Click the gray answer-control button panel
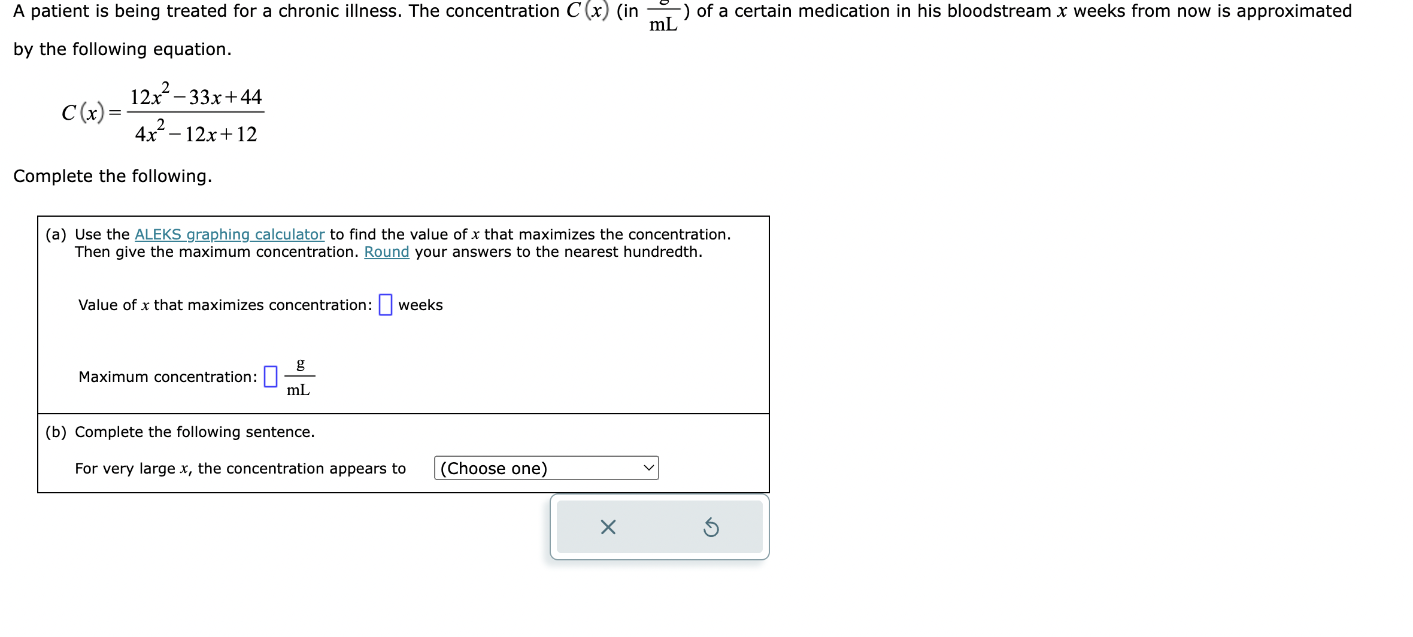This screenshot has width=1413, height=637. tap(659, 527)
